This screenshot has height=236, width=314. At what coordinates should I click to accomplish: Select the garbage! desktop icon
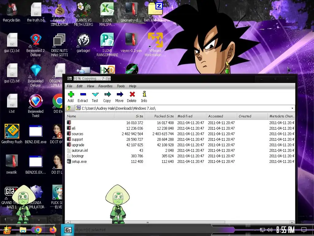tap(83, 43)
